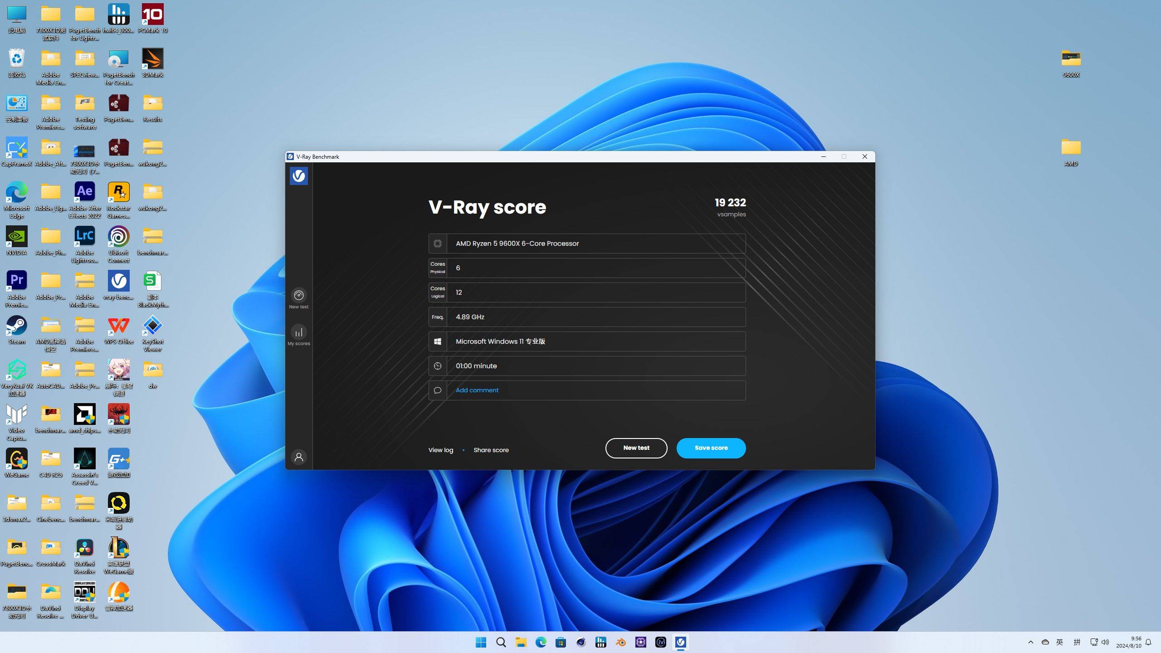Select the Steam desktop icon
The height and width of the screenshot is (653, 1161).
(x=17, y=330)
